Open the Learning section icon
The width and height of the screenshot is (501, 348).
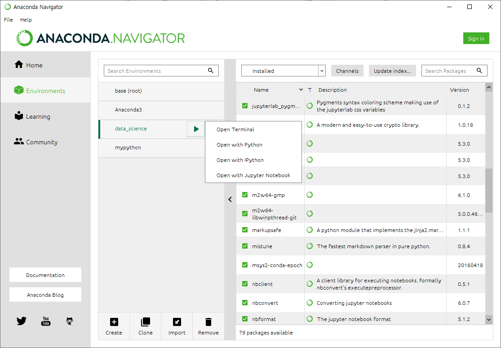(19, 116)
